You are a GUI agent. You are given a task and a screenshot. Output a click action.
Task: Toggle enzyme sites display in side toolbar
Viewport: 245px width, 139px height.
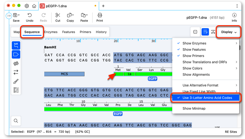point(16,45)
